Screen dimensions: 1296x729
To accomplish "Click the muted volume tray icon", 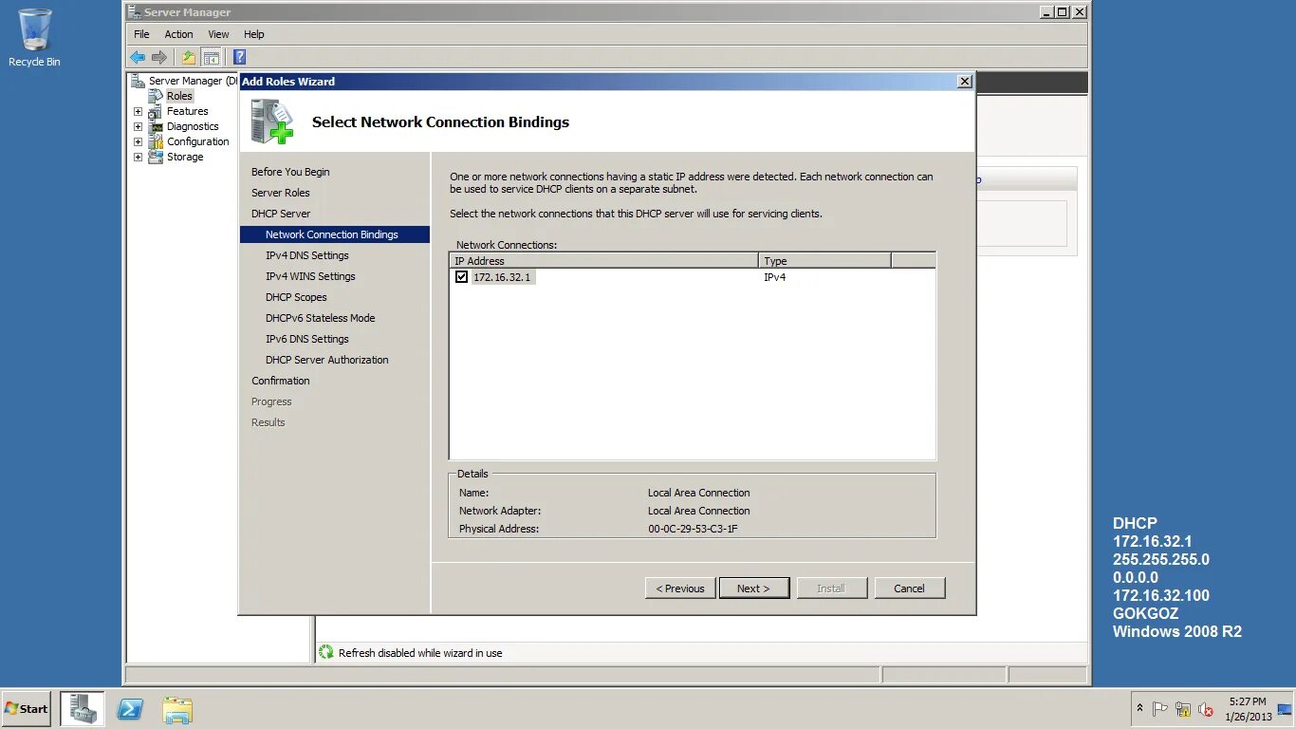I will pos(1206,709).
